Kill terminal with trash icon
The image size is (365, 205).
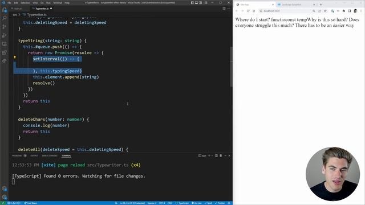coord(221,155)
